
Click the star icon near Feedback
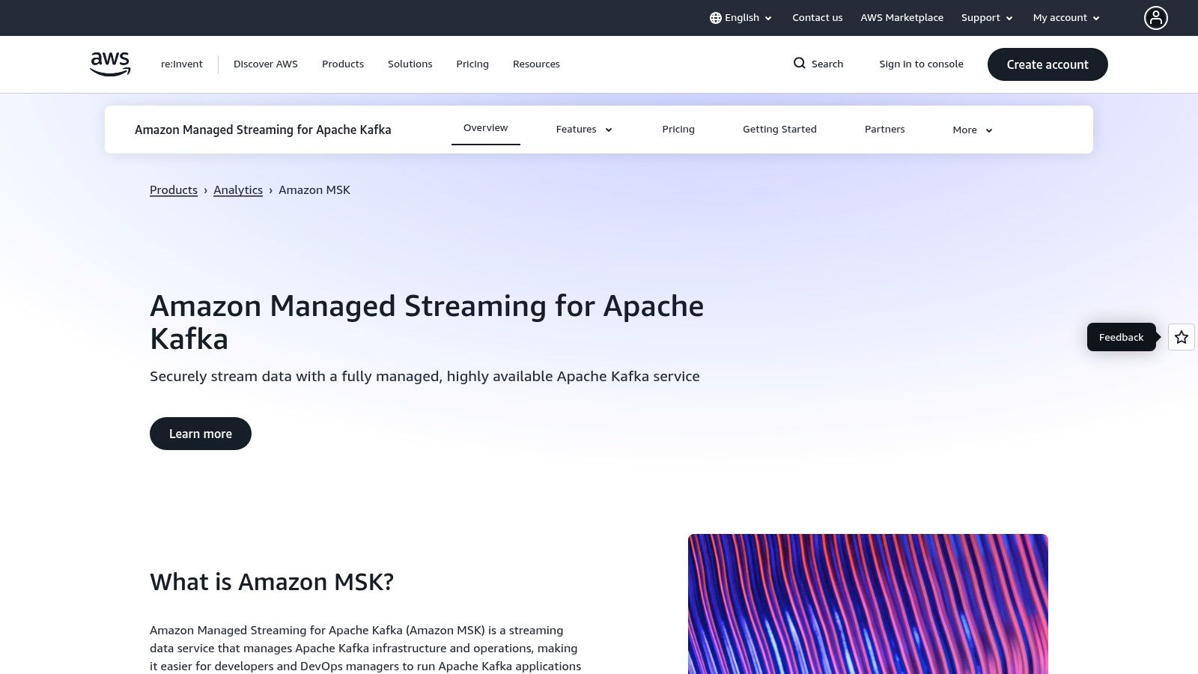(1181, 337)
